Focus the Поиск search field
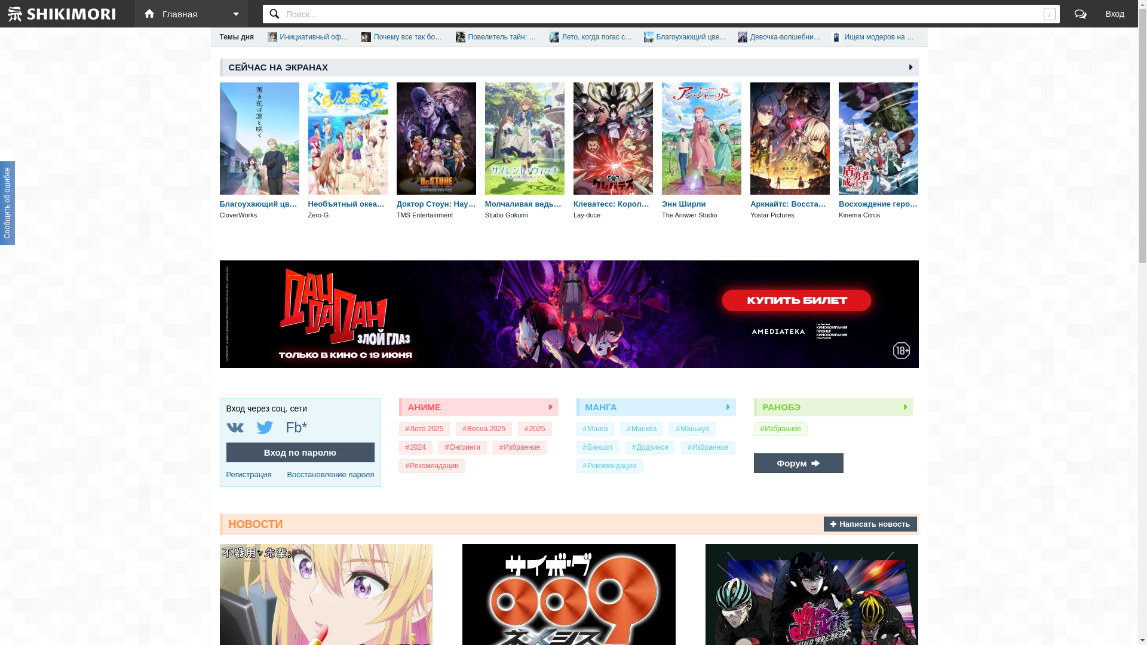Image resolution: width=1147 pixels, height=645 pixels. point(661,14)
